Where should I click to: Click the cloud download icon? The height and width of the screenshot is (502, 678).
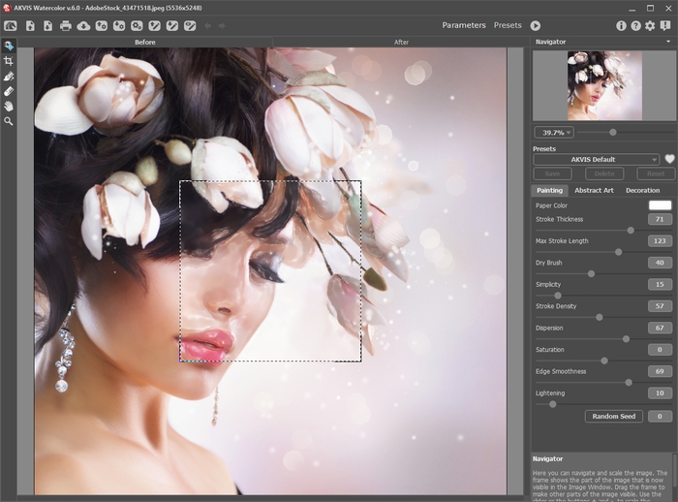tap(83, 26)
